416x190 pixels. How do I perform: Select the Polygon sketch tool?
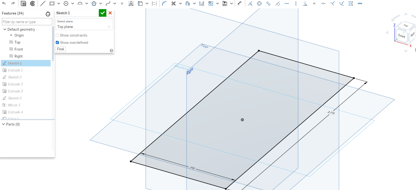[94, 3]
